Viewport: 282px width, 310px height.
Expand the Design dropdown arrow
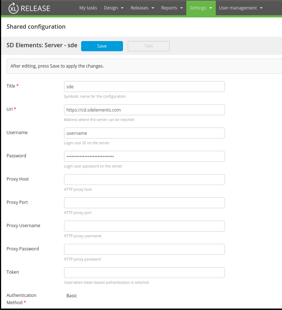[x=122, y=8]
